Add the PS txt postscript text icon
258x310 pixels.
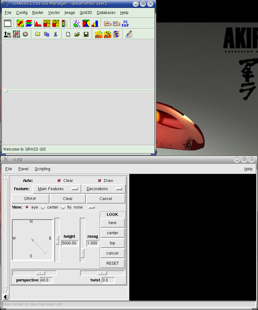tap(125, 23)
